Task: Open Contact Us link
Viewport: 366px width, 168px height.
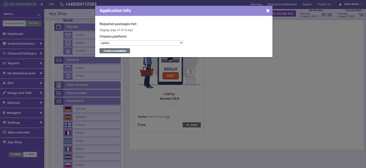Action: pos(324,4)
